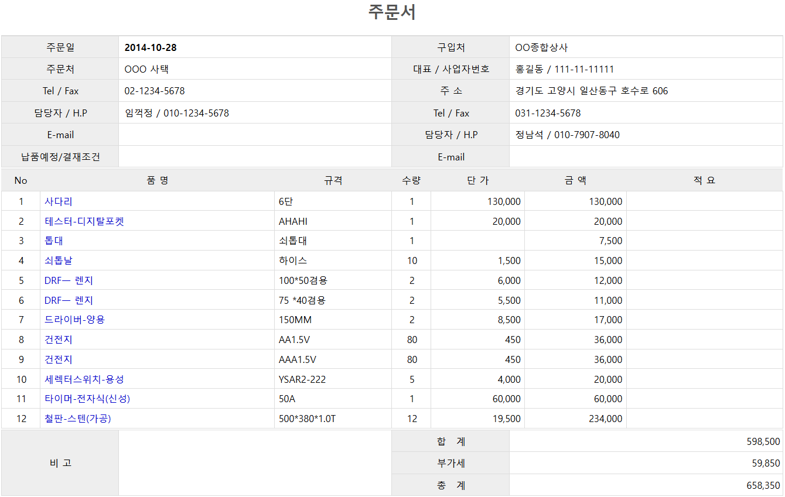Click the empty 납품예정/결재조건 field

[254, 157]
